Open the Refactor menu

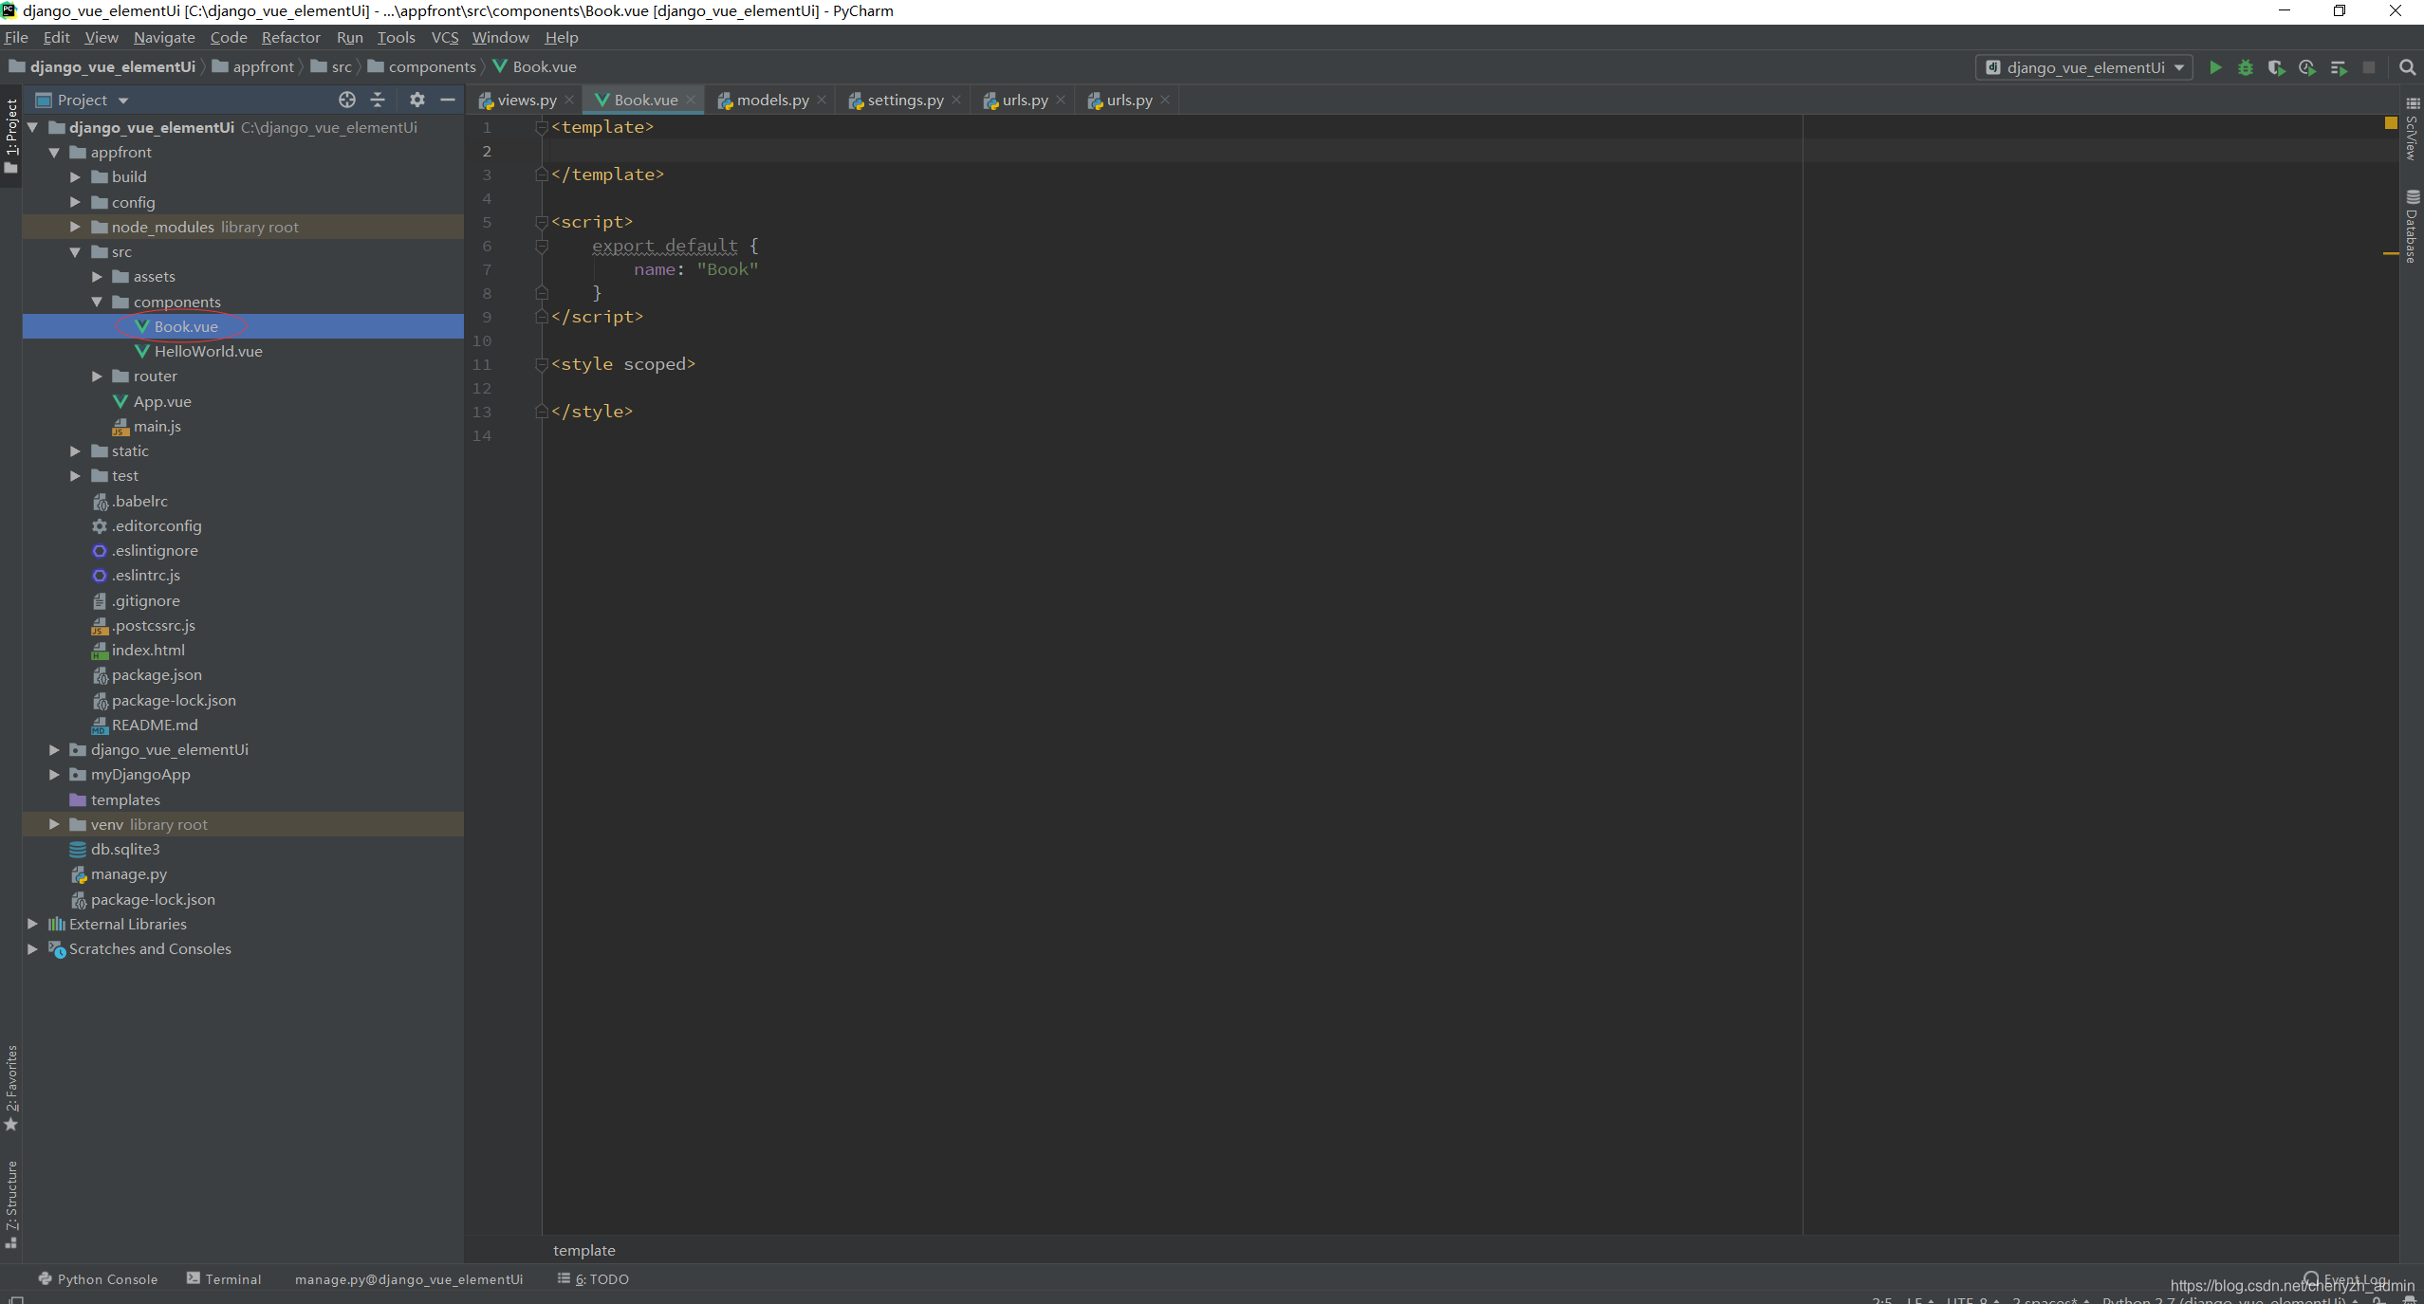[290, 37]
